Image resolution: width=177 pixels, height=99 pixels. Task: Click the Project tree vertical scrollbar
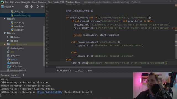(x=44, y=46)
